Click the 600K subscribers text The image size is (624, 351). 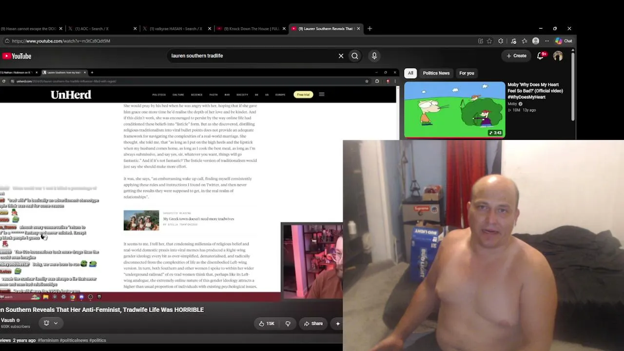16,327
